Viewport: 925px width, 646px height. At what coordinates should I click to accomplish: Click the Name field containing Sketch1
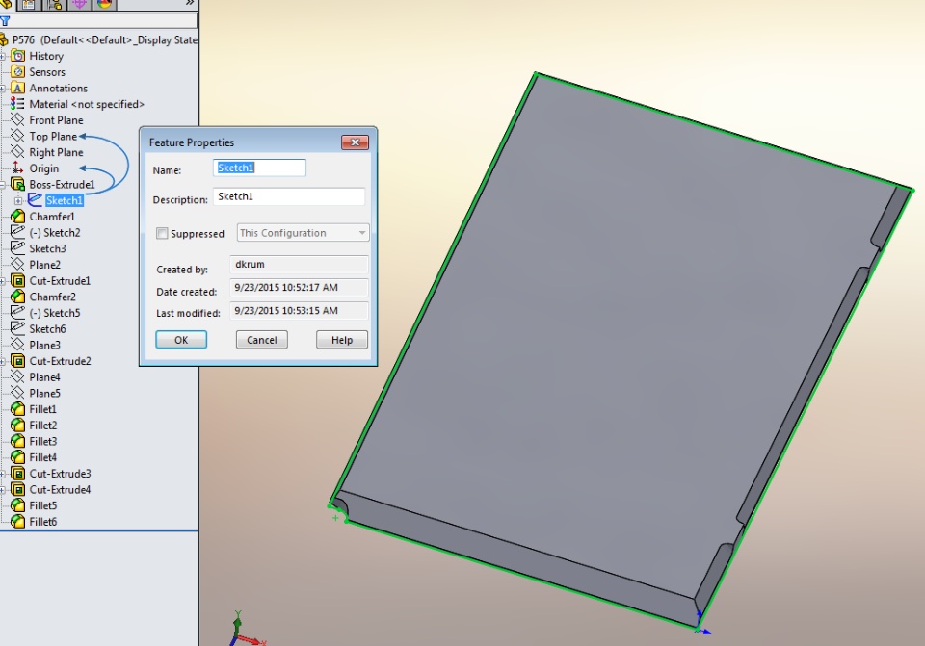tap(259, 168)
